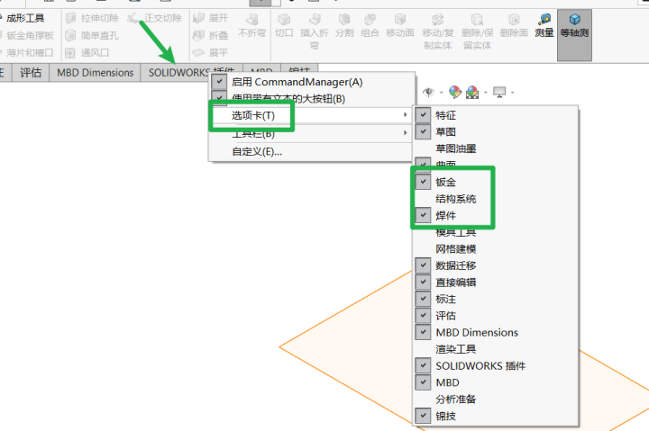The height and width of the screenshot is (431, 649).
Task: Toggle the 标注 tab checkbox
Action: tap(423, 299)
